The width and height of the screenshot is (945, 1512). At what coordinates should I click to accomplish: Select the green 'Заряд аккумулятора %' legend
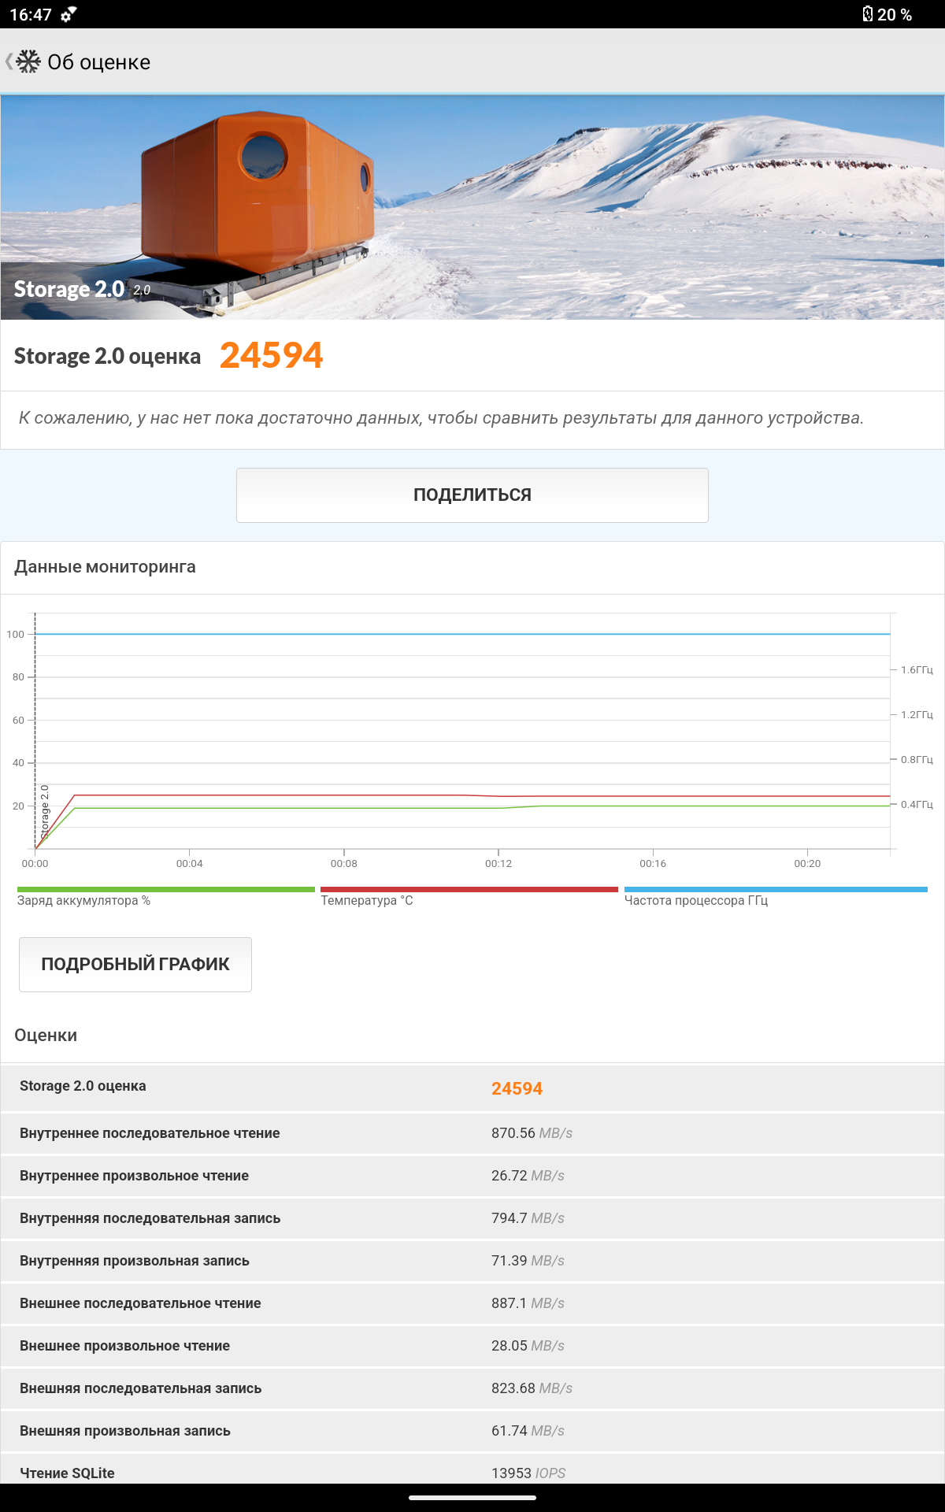[165, 897]
